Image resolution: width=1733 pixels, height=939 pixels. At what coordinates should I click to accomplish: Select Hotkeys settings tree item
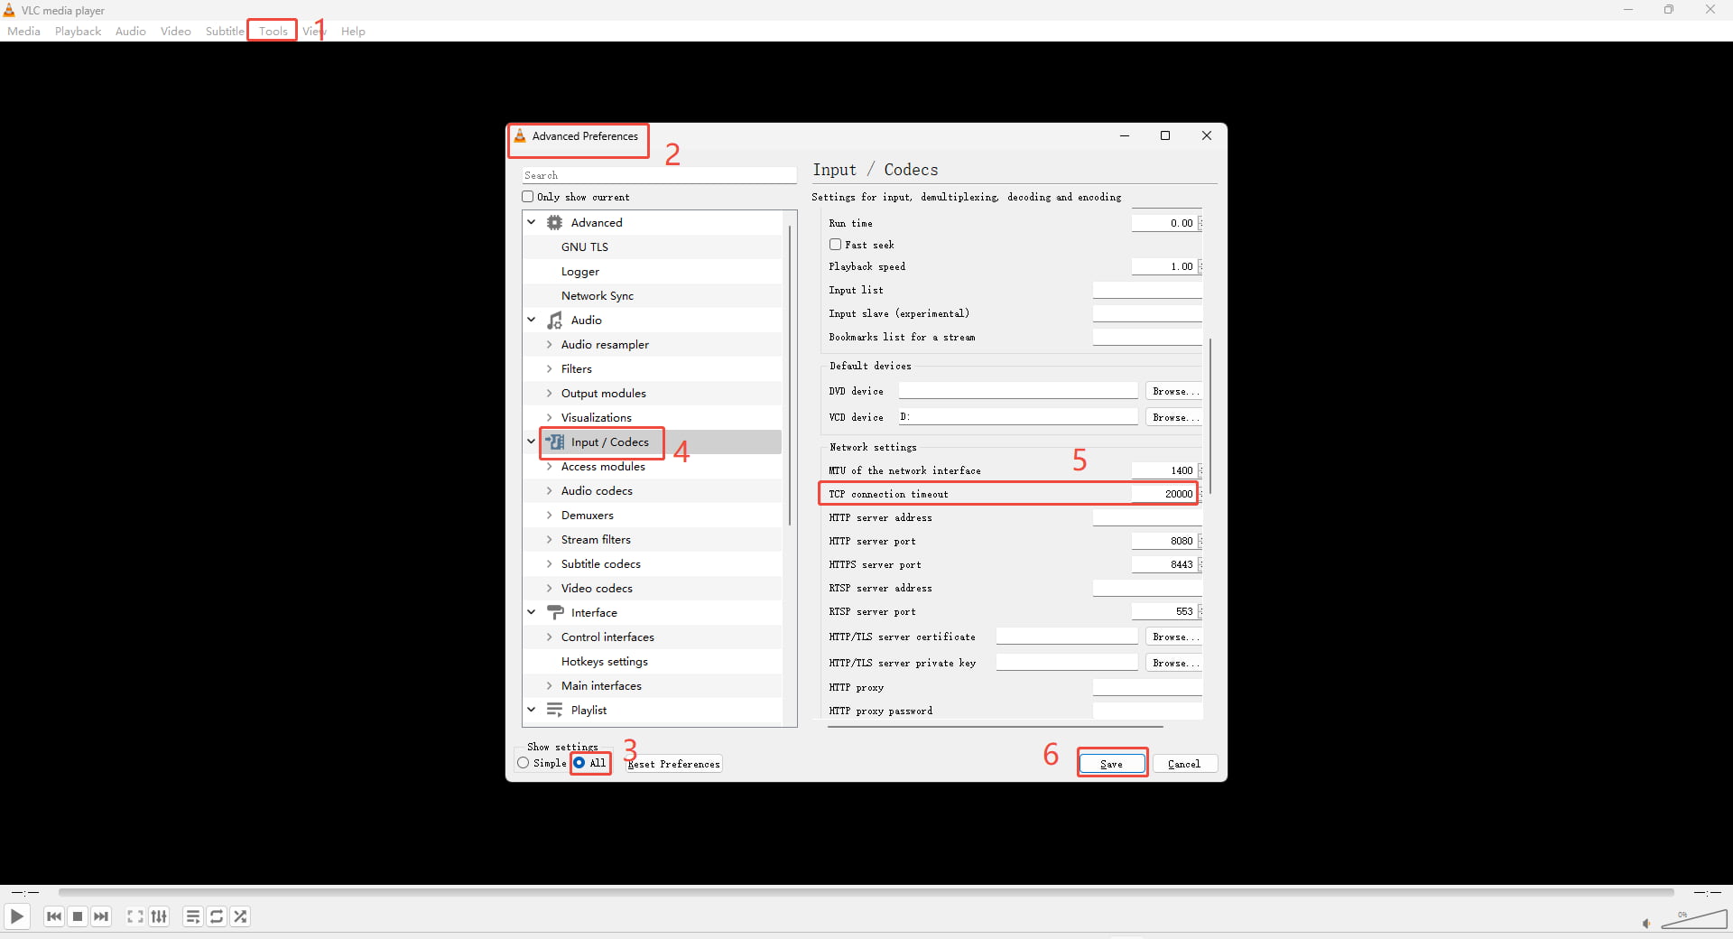click(605, 661)
